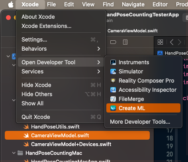Click line number 18 in gutter

coord(170,138)
